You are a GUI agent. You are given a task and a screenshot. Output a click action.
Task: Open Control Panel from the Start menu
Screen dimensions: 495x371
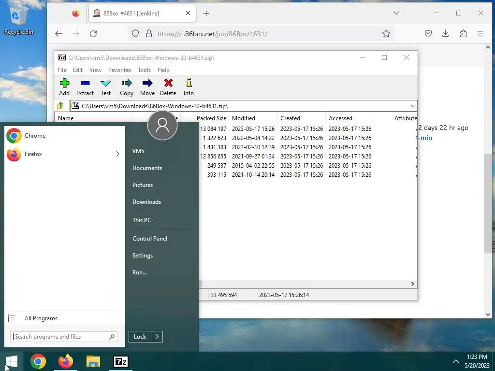(150, 239)
